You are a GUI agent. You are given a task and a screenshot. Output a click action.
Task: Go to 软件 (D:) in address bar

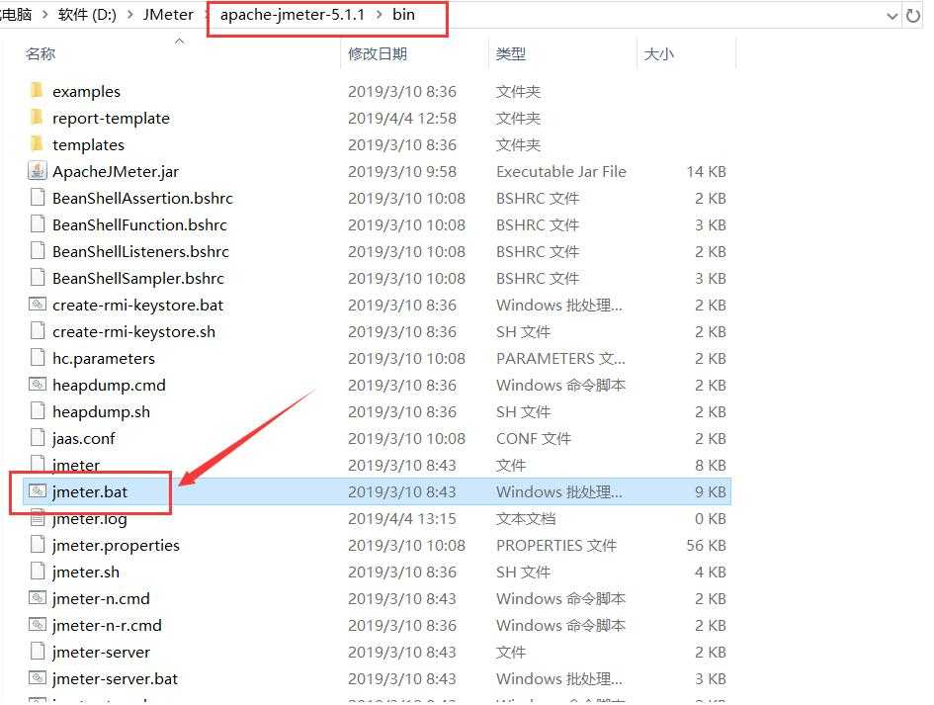click(x=87, y=15)
